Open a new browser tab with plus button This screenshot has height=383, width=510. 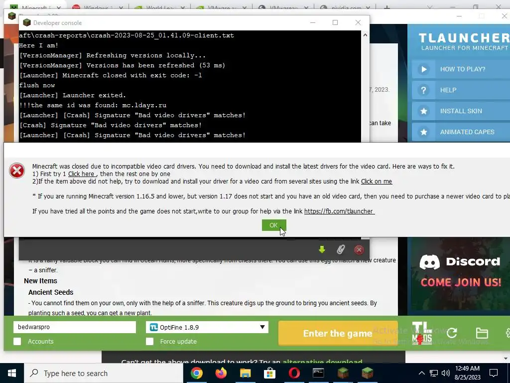(x=386, y=7)
